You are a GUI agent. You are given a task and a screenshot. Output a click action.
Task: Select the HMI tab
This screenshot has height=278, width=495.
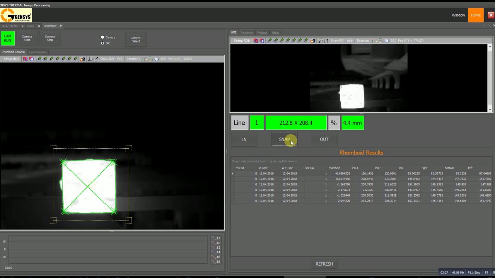tap(233, 32)
